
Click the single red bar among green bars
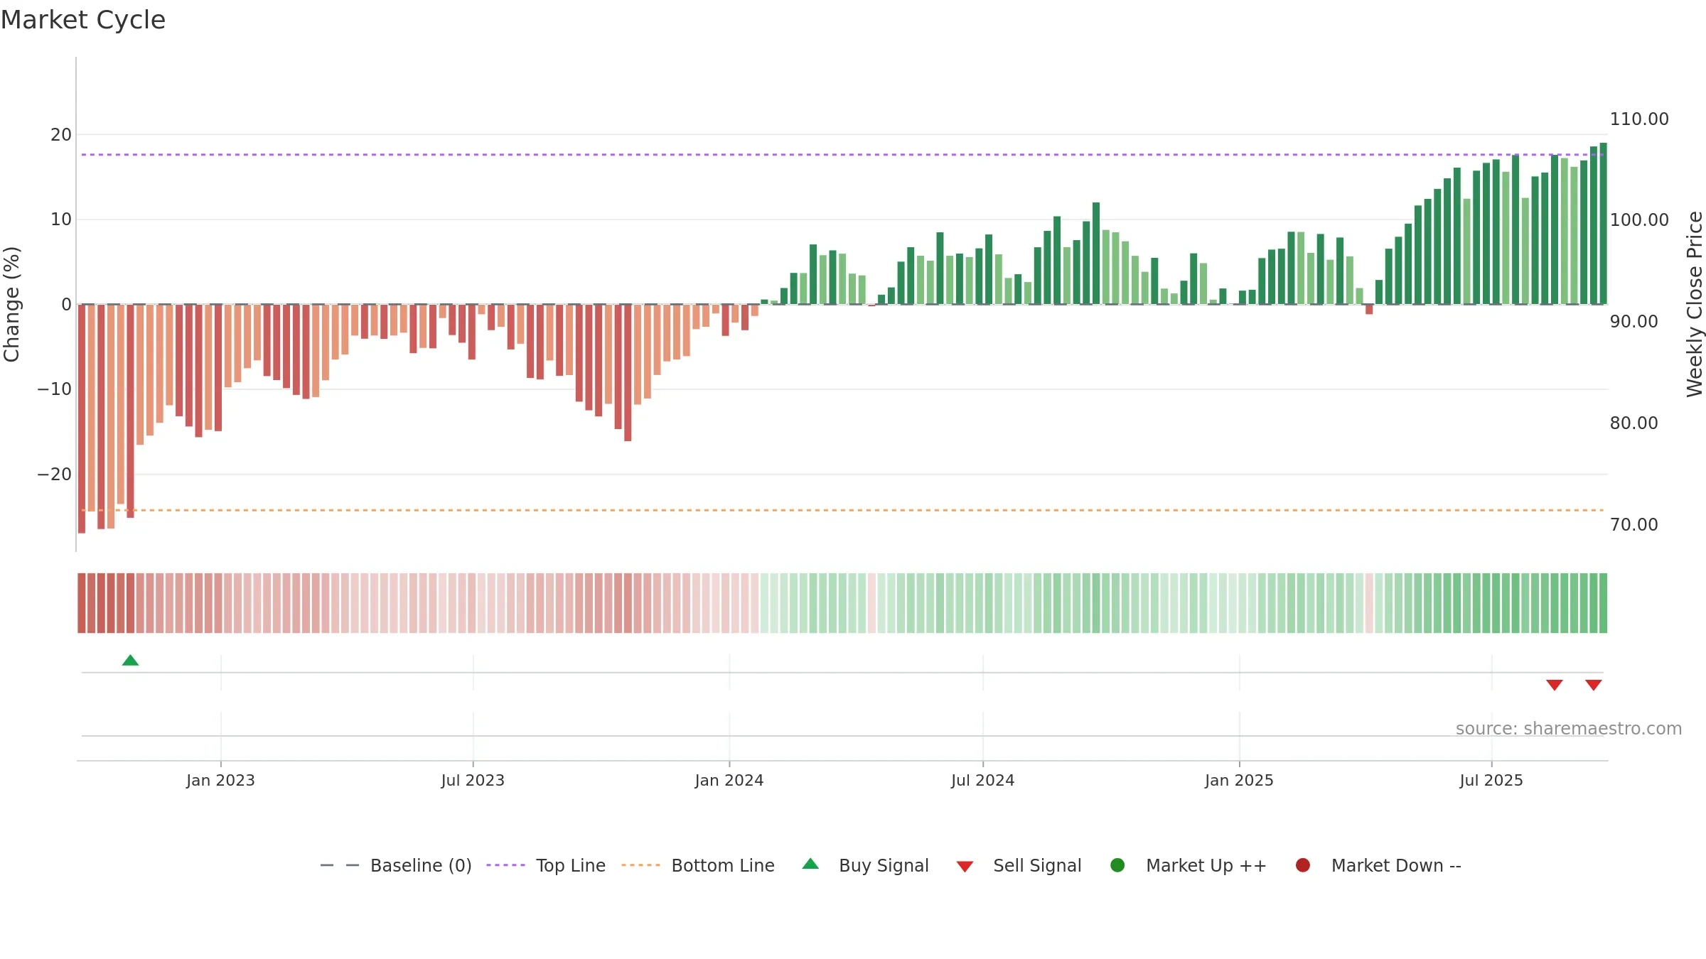(x=1369, y=309)
